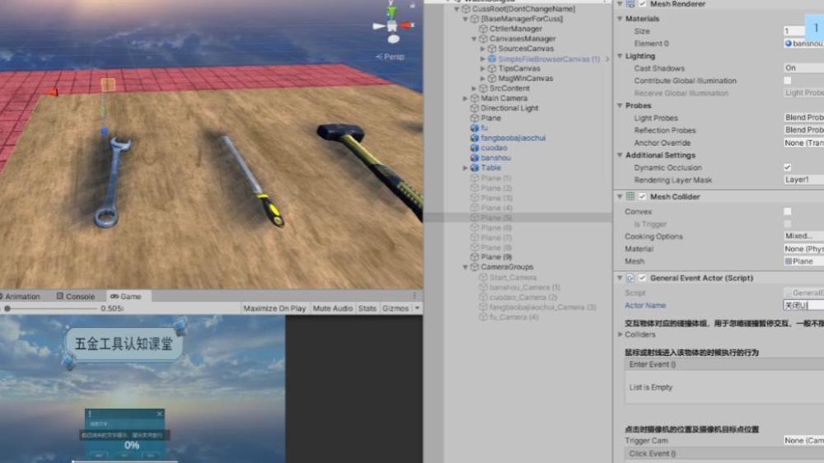Close the popup dialog in Game view
824x463 pixels.
pyautogui.click(x=159, y=414)
